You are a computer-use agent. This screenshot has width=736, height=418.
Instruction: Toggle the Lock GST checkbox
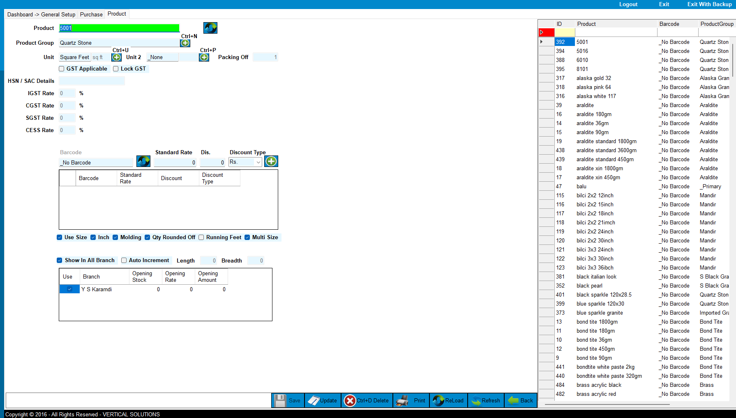[116, 69]
